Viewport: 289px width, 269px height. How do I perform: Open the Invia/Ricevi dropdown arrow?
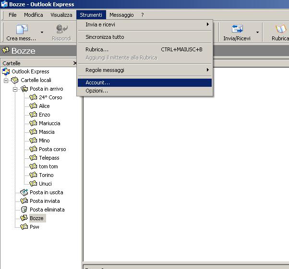[x=257, y=33]
